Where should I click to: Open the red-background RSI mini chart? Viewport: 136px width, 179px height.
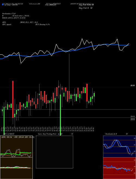tap(119, 168)
